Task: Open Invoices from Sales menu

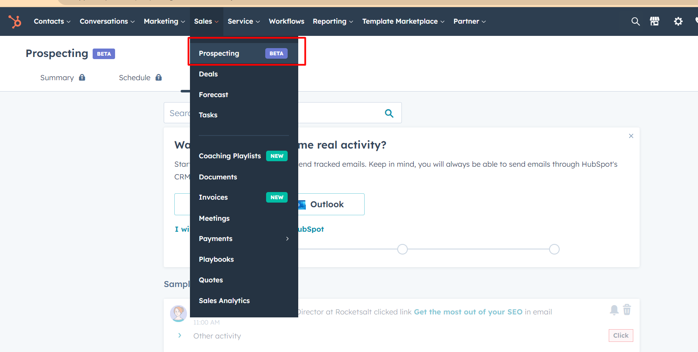Action: click(244, 198)
